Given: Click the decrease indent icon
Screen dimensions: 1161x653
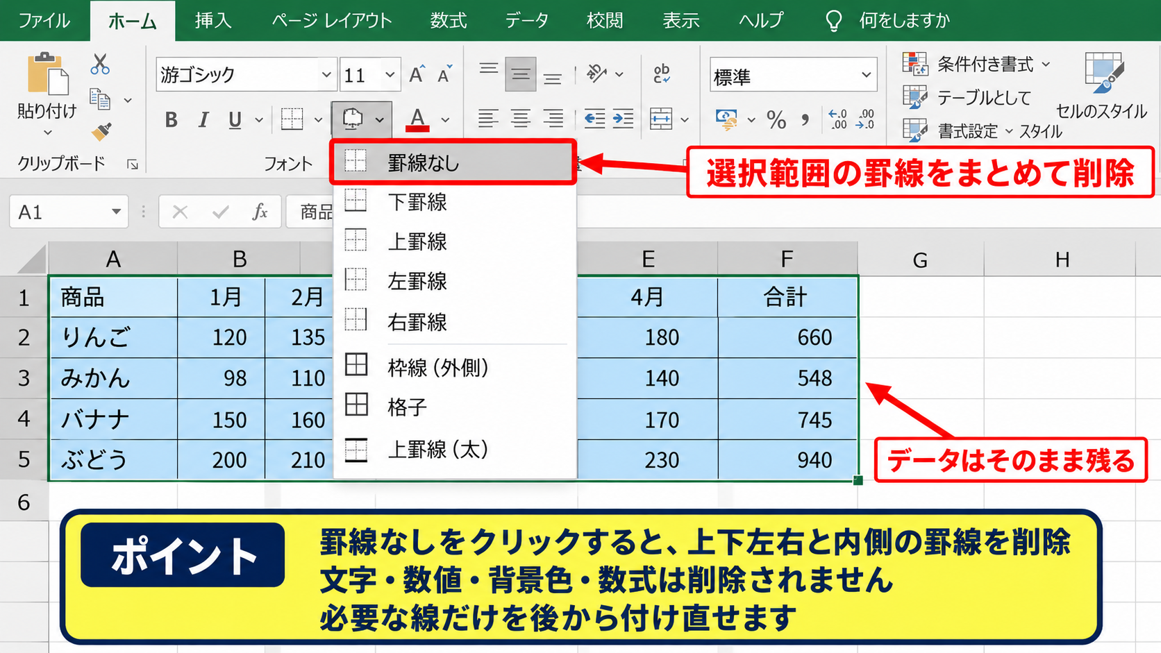Looking at the screenshot, I should click(x=594, y=119).
